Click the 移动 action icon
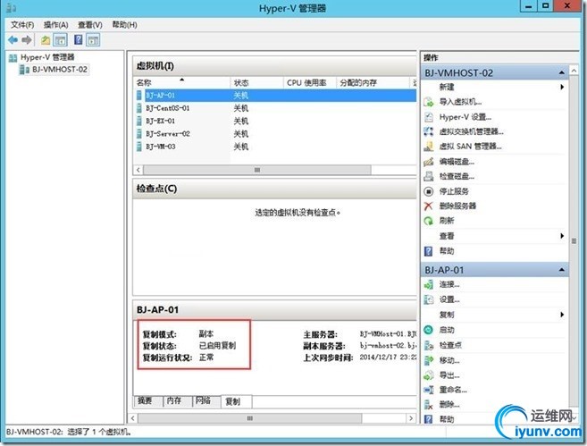The image size is (587, 446). pos(429,360)
